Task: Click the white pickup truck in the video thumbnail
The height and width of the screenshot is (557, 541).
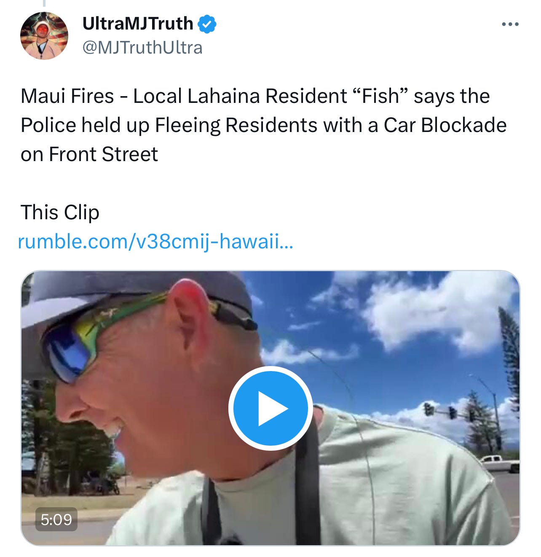Action: [499, 463]
